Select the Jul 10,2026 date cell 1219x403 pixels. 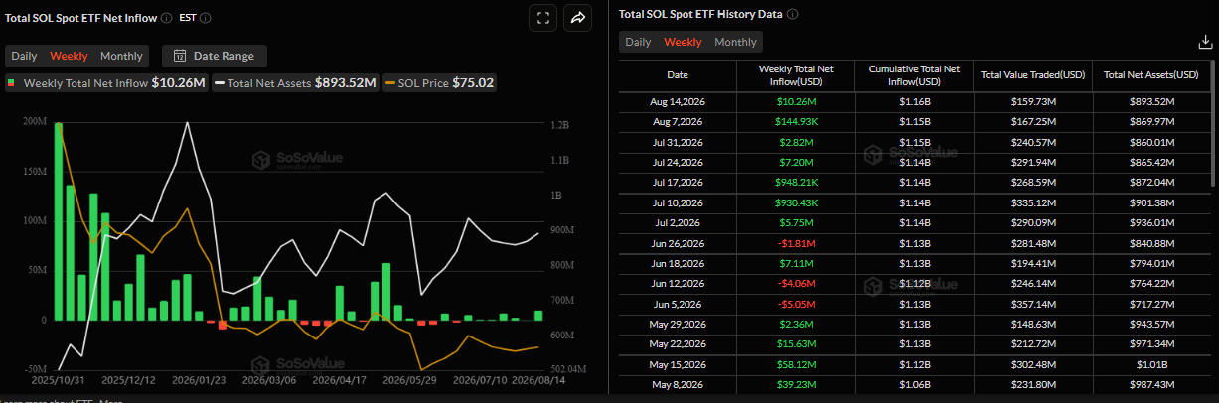click(x=677, y=202)
